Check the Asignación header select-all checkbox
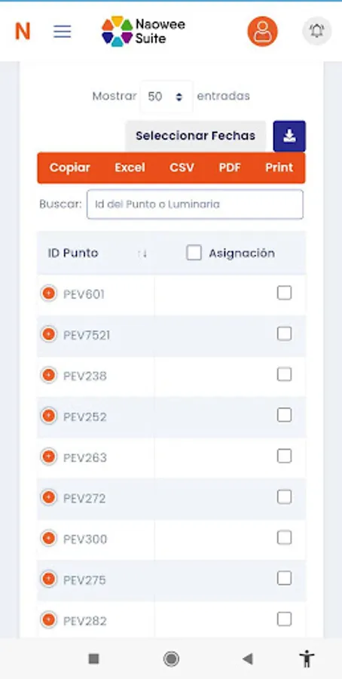The height and width of the screenshot is (679, 342). pyautogui.click(x=194, y=253)
